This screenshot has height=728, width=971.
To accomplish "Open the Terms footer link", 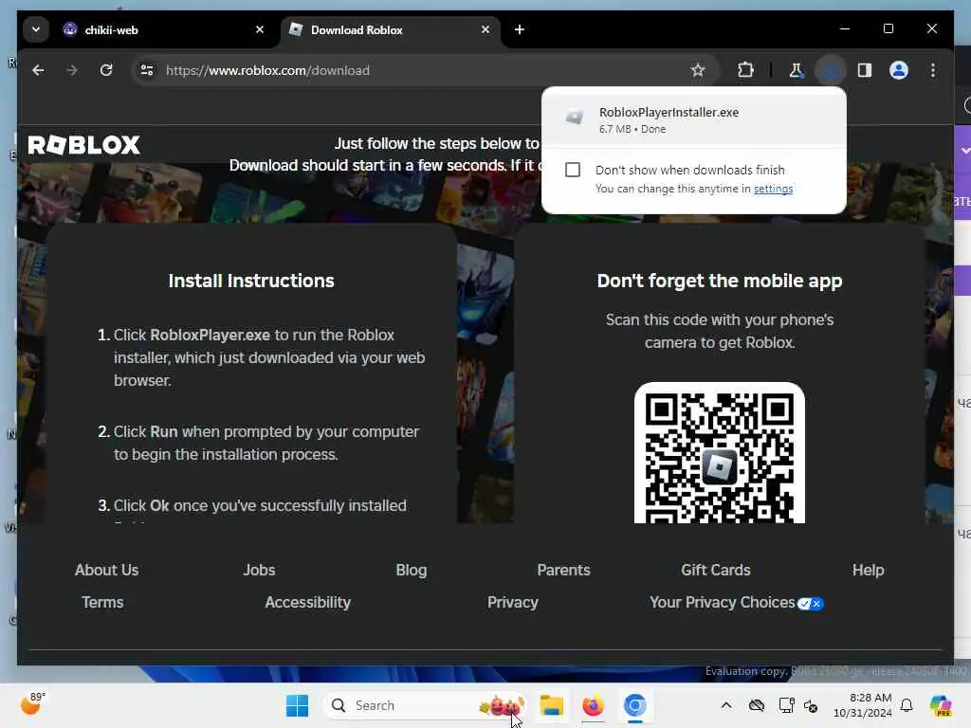I will (x=102, y=602).
